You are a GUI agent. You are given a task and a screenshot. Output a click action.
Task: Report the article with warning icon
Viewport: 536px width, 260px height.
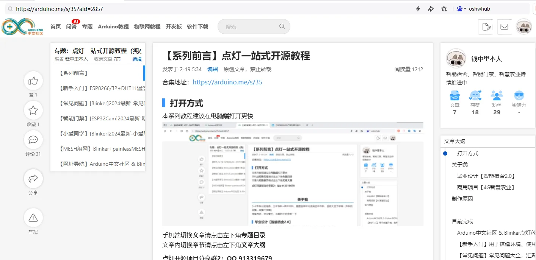[x=33, y=218]
